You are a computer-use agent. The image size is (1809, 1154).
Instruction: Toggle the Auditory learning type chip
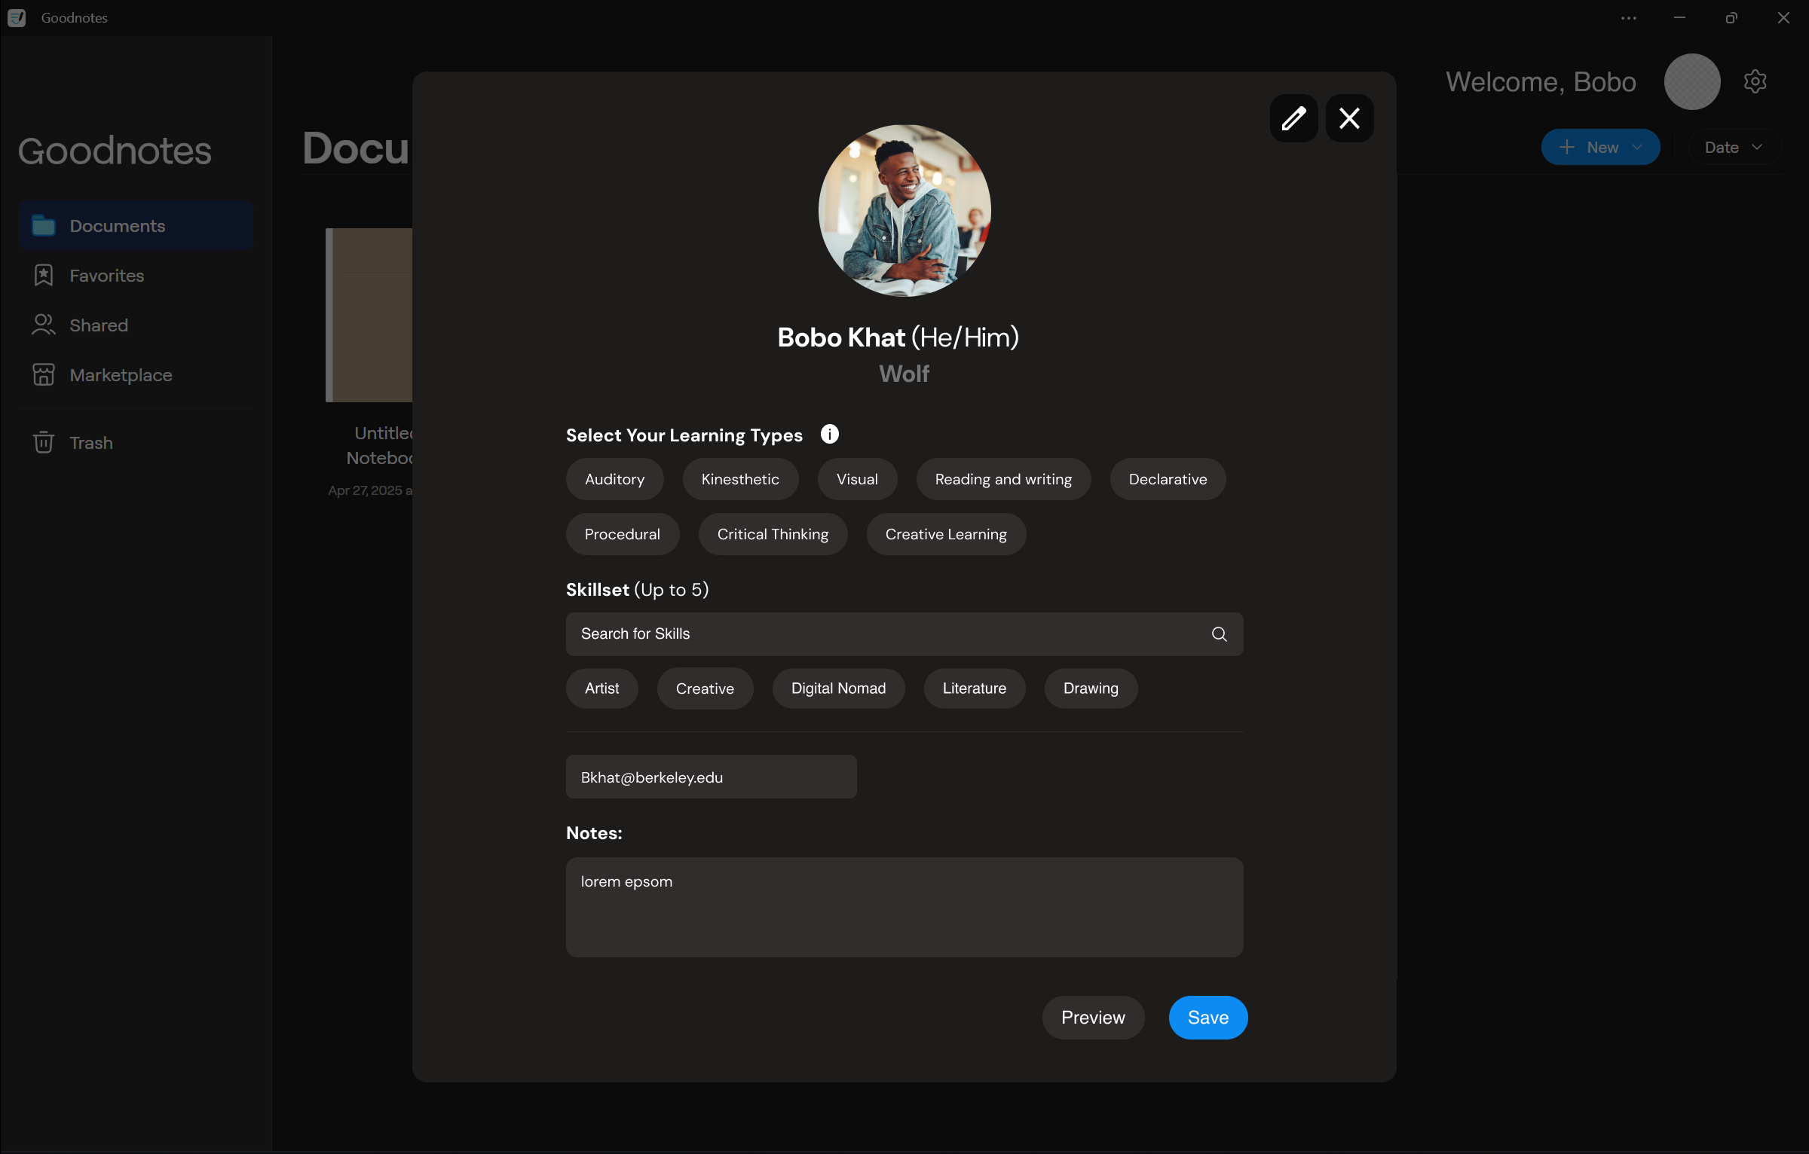coord(614,479)
